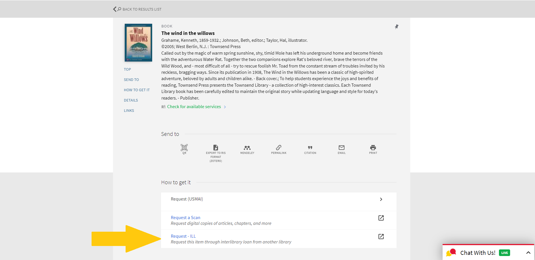Click the 'How to get it' heading
535x260 pixels.
(176, 182)
